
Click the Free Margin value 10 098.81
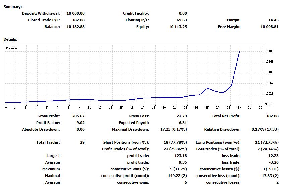pos(269,27)
